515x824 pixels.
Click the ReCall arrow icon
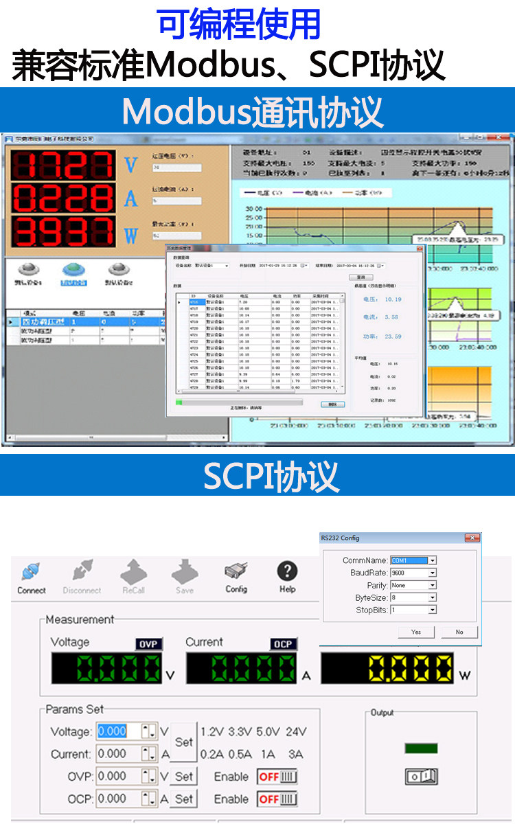(x=133, y=571)
